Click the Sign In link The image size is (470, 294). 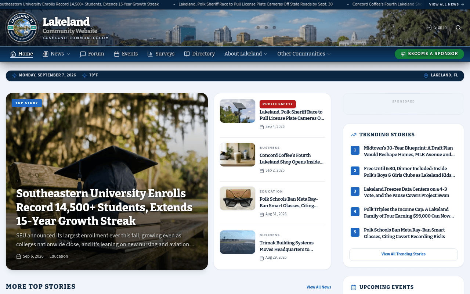(x=437, y=28)
